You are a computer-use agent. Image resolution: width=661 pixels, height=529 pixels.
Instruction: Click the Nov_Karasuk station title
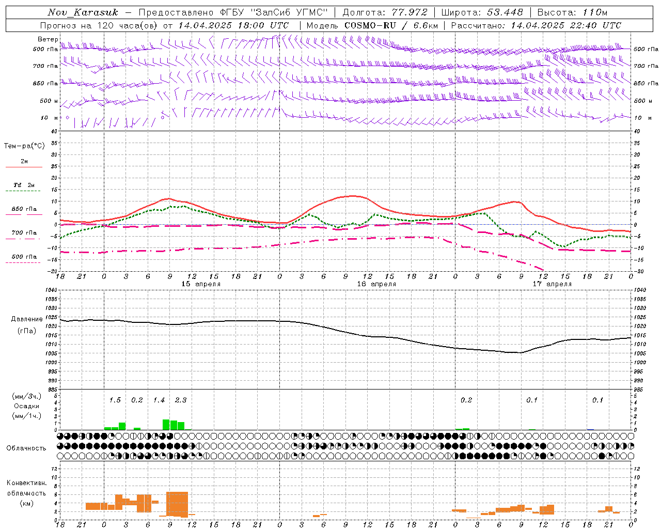tap(83, 12)
